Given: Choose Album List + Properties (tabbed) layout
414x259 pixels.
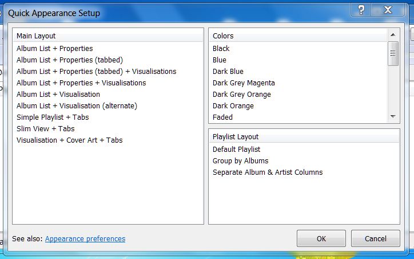Looking at the screenshot, I should point(70,60).
